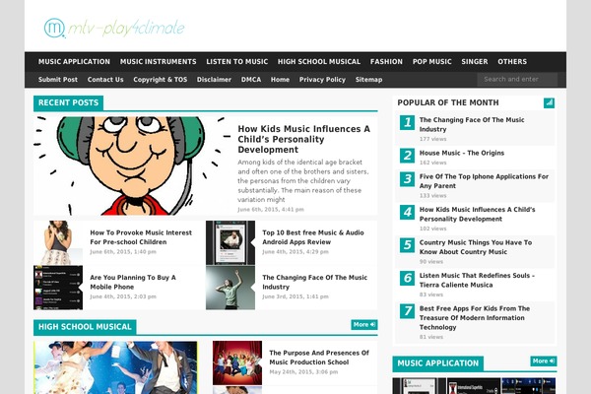Image resolution: width=591 pixels, height=394 pixels.
Task: Open Changing Face Of Music Industry recent post
Action: (314, 282)
